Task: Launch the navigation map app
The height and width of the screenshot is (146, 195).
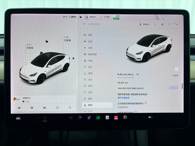Action: tap(89, 118)
